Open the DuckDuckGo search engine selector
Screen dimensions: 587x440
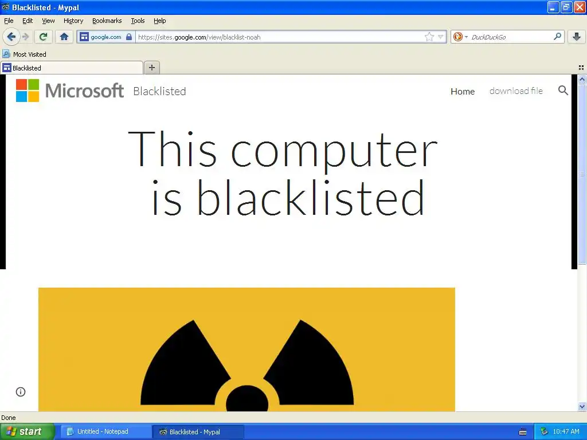click(x=460, y=37)
